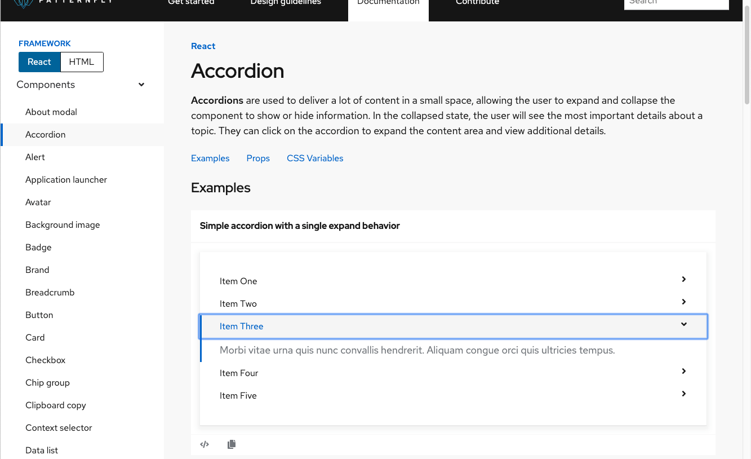The image size is (751, 459).
Task: Toggle the view code icon below example
Action: [x=205, y=444]
